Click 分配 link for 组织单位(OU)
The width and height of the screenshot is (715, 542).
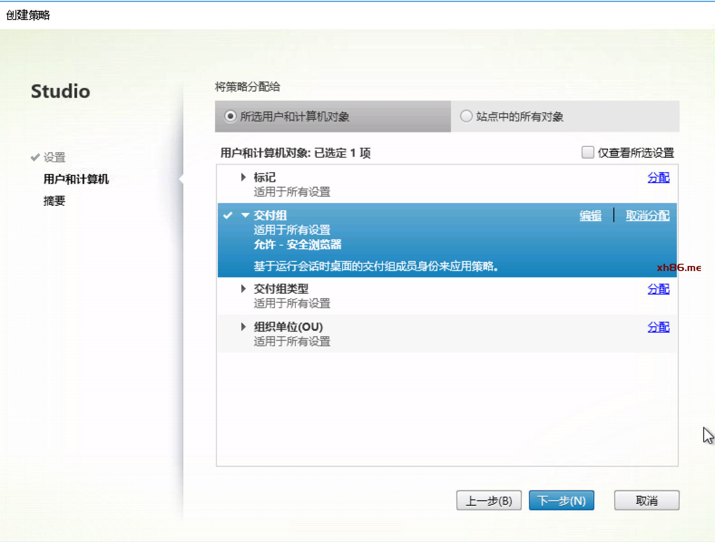658,327
